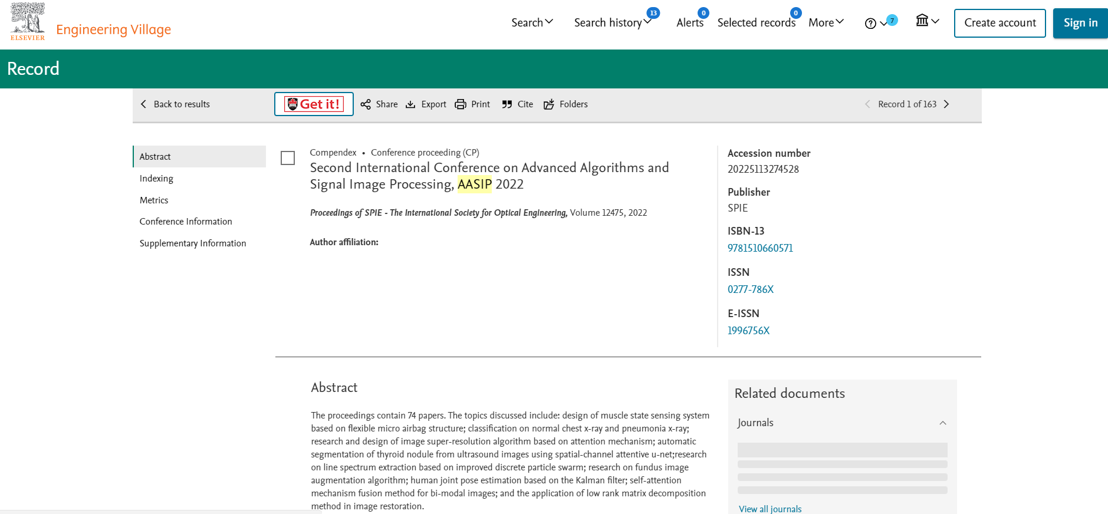Click the Get it! button

point(314,104)
